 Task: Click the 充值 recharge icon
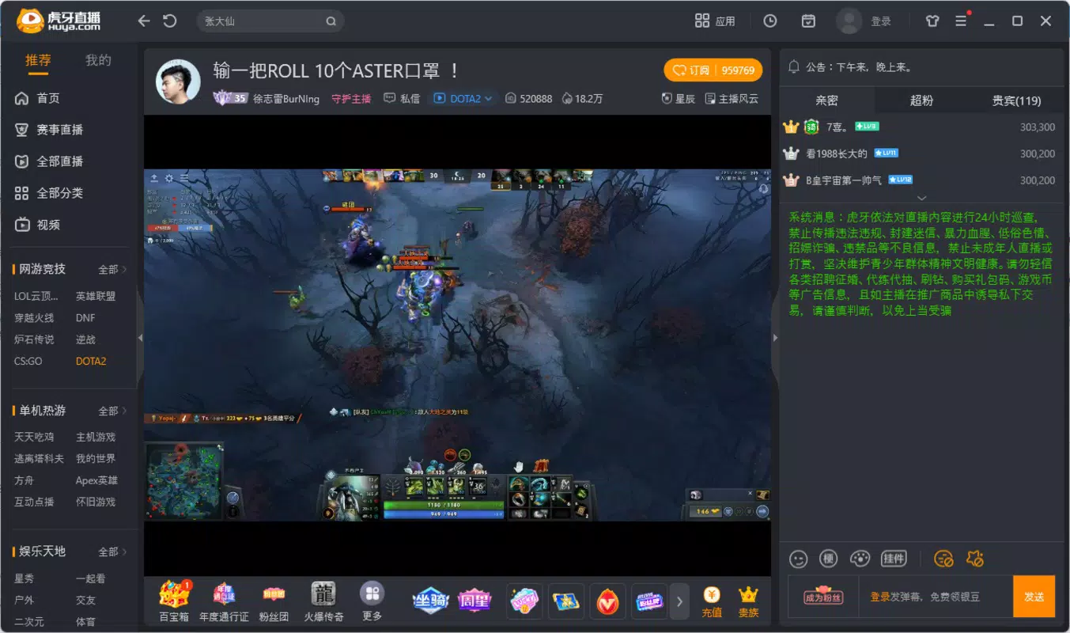pos(712,601)
